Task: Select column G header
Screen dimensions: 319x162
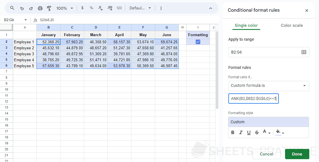Action: 167,27
